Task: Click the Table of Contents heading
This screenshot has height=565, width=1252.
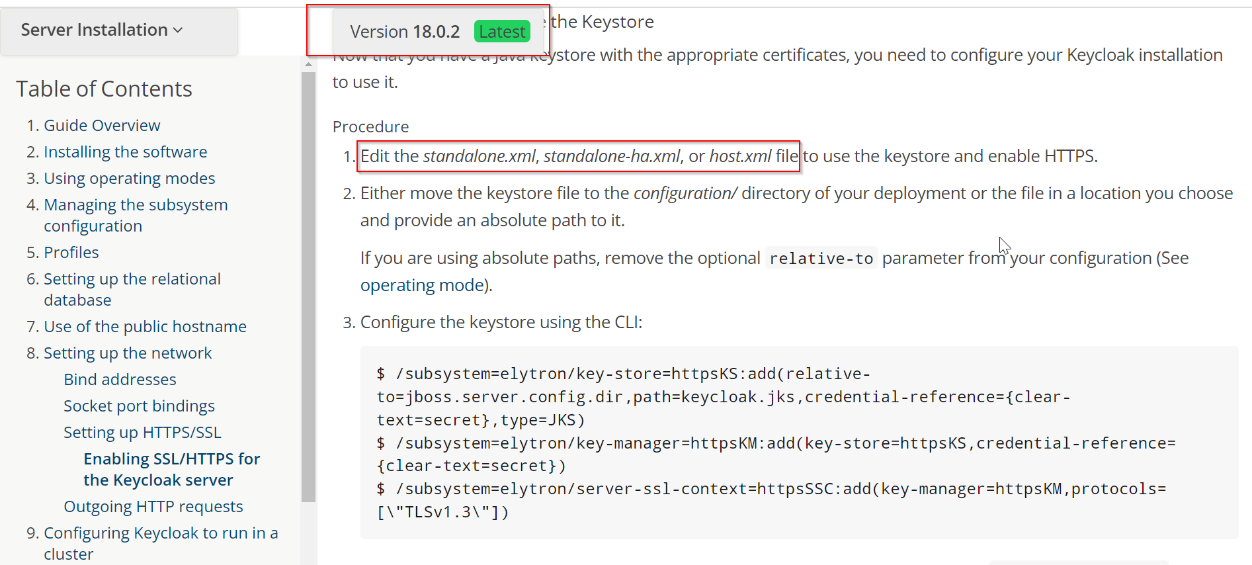Action: [x=104, y=89]
